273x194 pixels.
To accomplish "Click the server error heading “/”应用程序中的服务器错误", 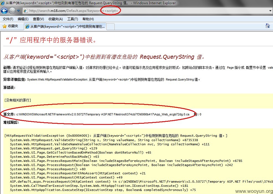I will click(51, 40).
